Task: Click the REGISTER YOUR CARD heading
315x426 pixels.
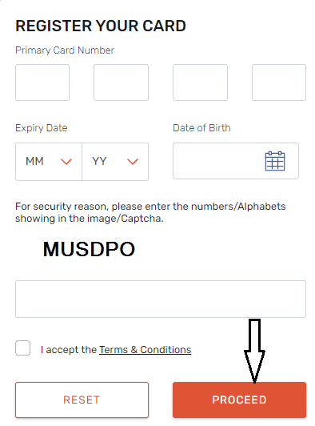Action: tap(101, 26)
